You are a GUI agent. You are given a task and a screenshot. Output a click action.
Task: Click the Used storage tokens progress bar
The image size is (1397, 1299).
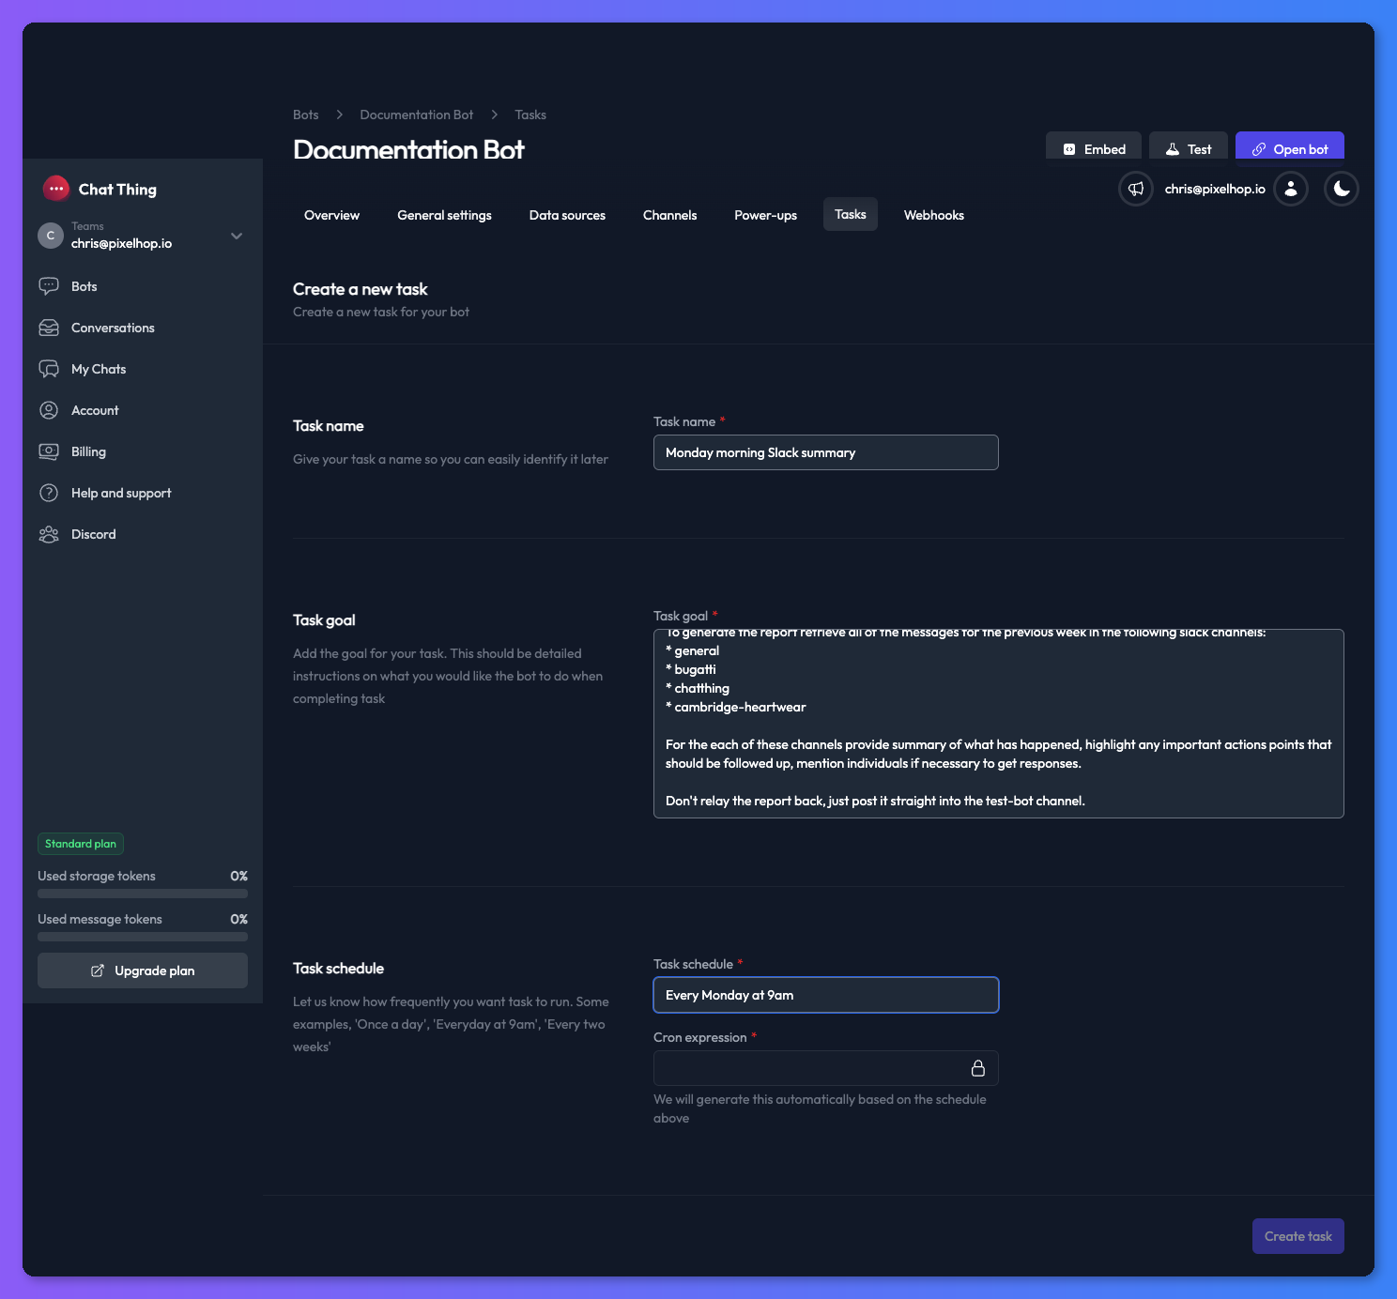(143, 894)
